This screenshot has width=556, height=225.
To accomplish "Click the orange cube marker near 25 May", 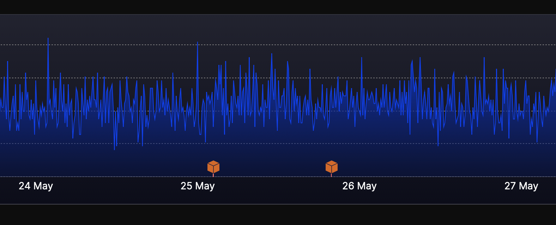I will [x=213, y=166].
